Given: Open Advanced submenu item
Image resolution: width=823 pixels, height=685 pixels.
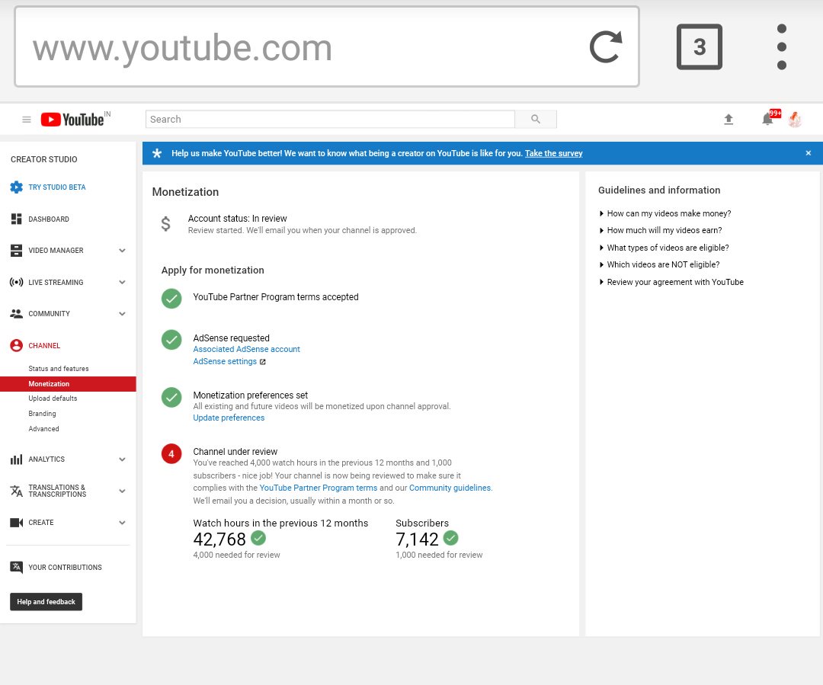Looking at the screenshot, I should coord(43,429).
